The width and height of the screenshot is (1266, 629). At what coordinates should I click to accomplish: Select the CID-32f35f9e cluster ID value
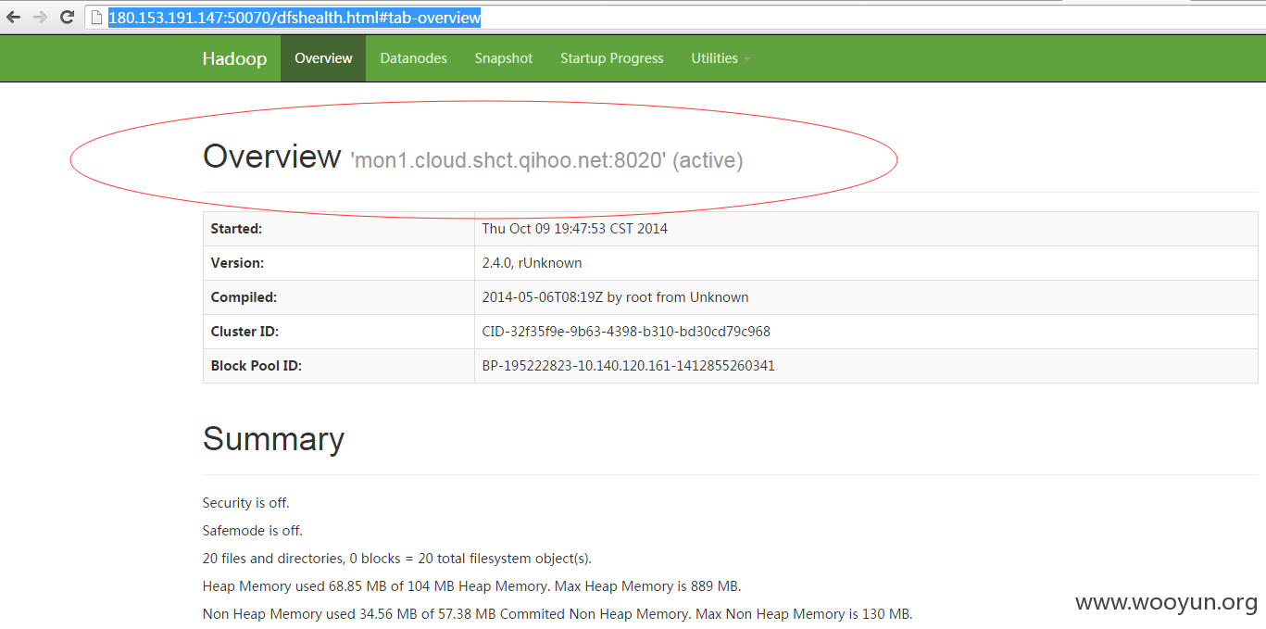626,332
